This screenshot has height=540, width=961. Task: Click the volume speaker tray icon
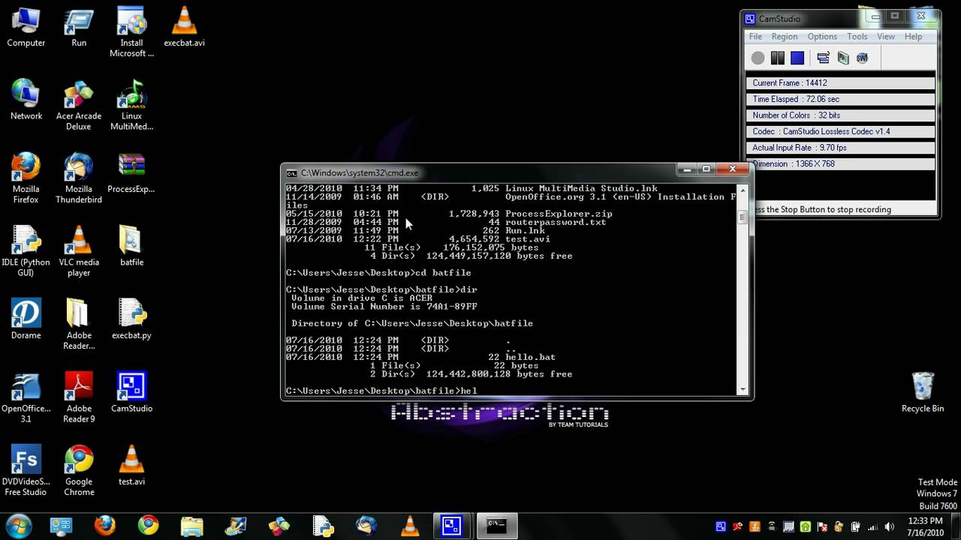tap(889, 526)
